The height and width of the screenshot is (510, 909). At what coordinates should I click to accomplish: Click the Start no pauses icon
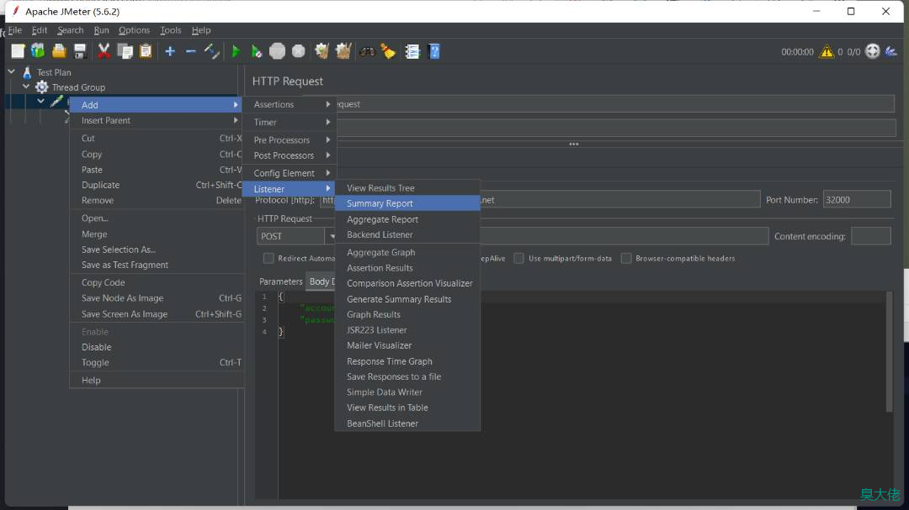tap(256, 51)
